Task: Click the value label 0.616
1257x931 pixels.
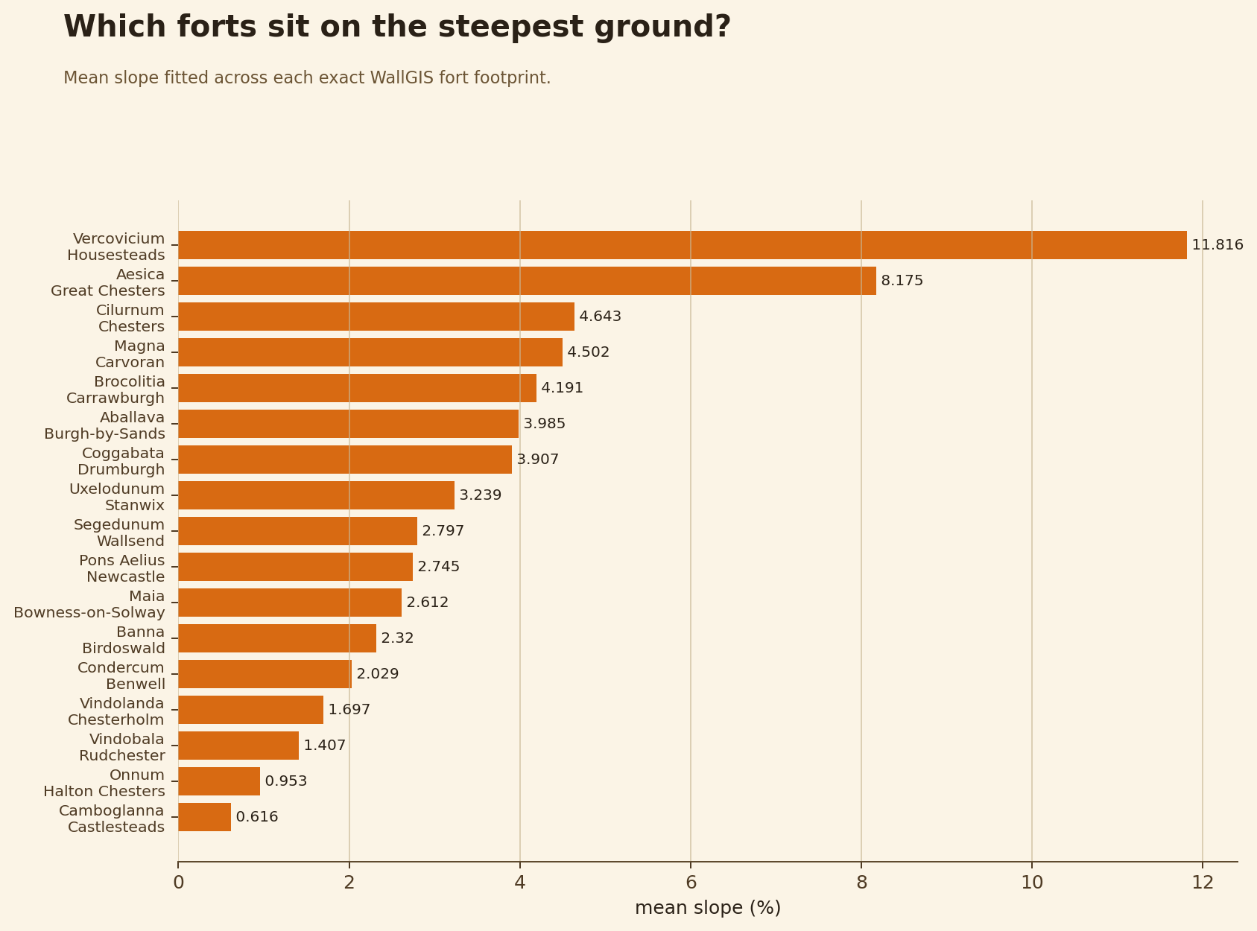Action: pos(257,817)
